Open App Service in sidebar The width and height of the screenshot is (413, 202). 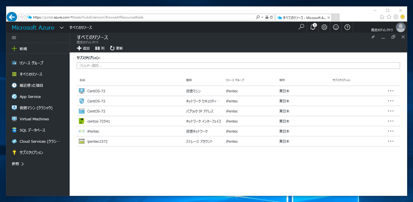tap(26, 97)
